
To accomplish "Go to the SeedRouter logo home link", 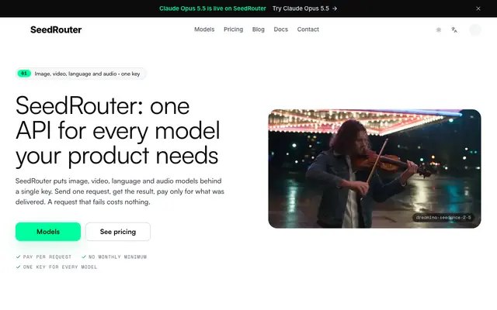I will point(56,29).
